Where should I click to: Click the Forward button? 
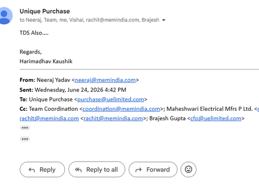[x=153, y=169]
